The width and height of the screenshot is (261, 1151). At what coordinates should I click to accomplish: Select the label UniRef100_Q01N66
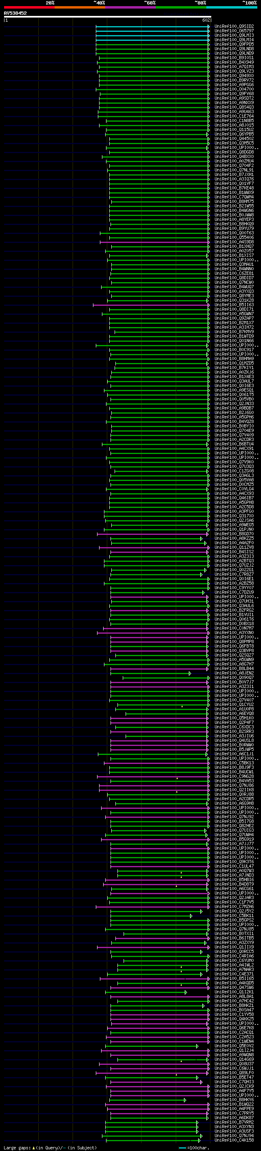coord(234,341)
